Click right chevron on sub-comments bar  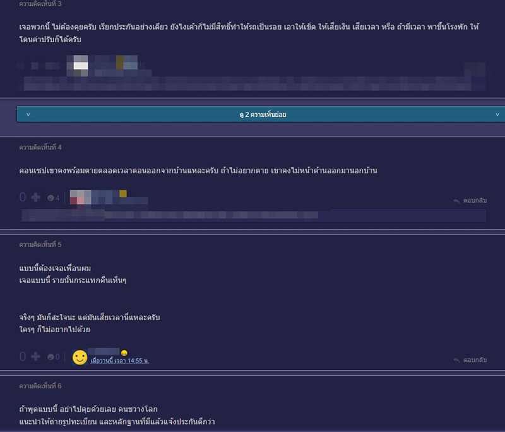point(497,114)
